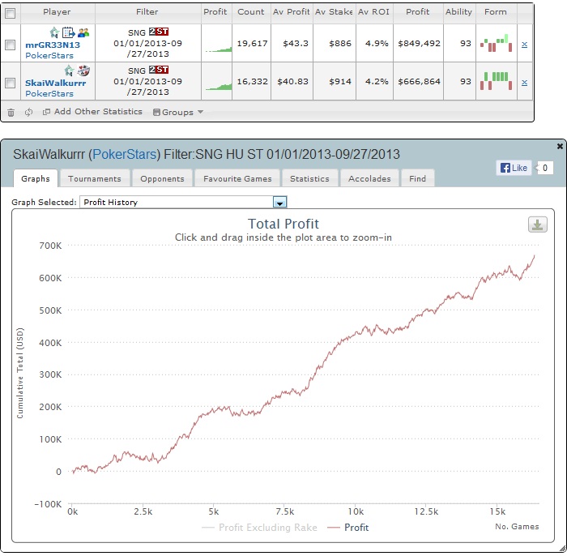Remove the SkaiWalkurrr row with its x
567x556 pixels.
coord(524,83)
